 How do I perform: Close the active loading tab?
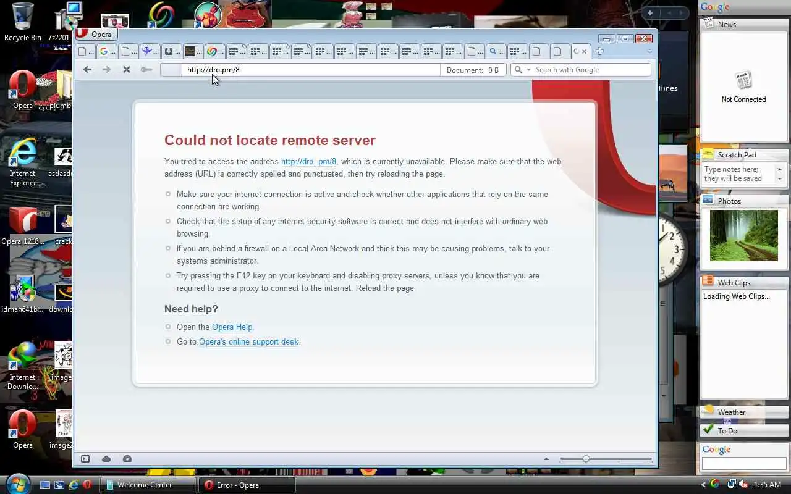click(585, 51)
